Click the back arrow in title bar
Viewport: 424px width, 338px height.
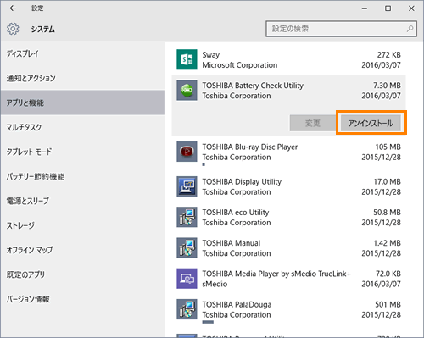click(x=13, y=8)
